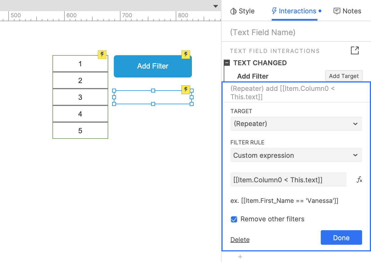371x262 pixels.
Task: Open the dropdown arrow above the ruler
Action: pos(215,6)
